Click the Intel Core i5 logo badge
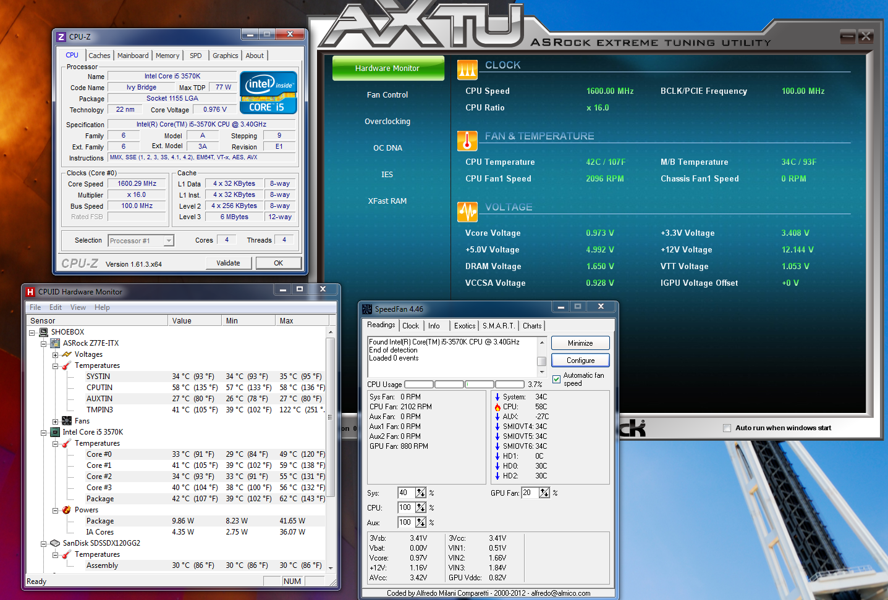This screenshot has height=600, width=888. (x=268, y=93)
